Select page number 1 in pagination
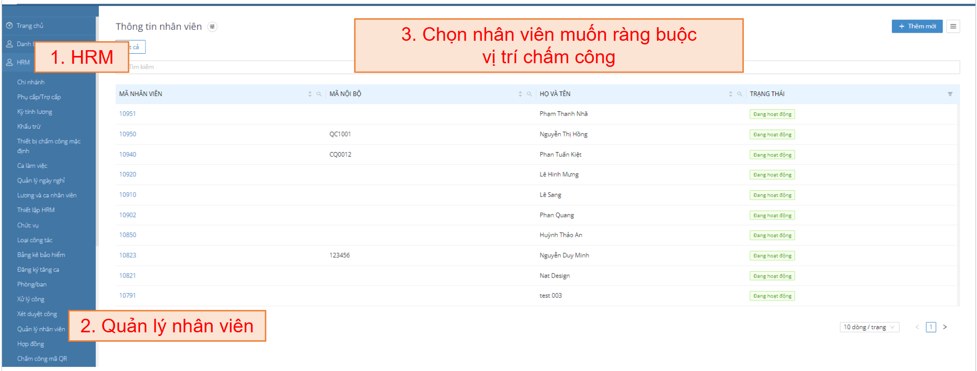This screenshot has width=977, height=371. click(930, 327)
